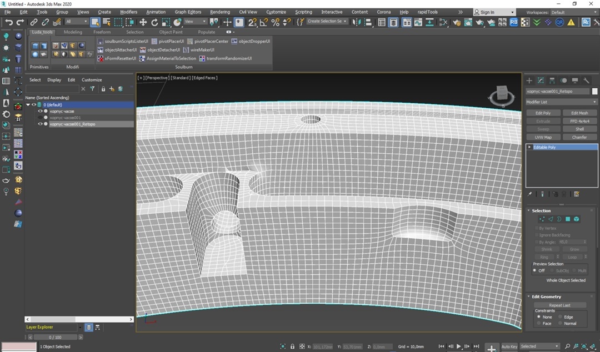This screenshot has width=600, height=352.
Task: Click the Chamfer modifier button
Action: tap(579, 137)
